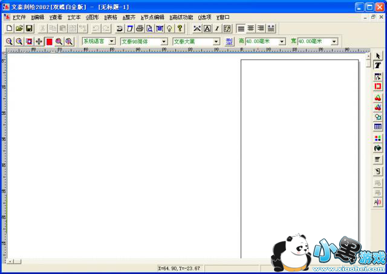The width and height of the screenshot is (387, 274).
Task: Click the crossed node tools icon
Action: click(197, 28)
